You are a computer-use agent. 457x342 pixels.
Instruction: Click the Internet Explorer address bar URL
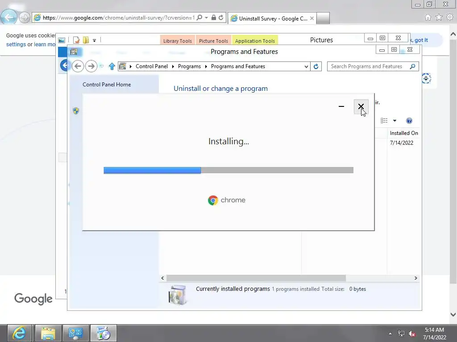(x=119, y=18)
